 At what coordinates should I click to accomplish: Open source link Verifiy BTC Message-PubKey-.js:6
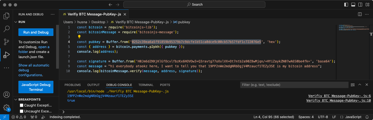339,96
